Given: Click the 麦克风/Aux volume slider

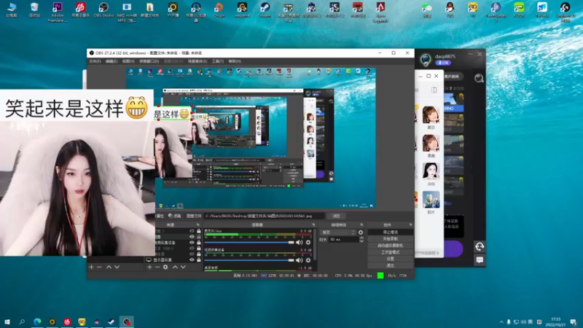Looking at the screenshot, I should pos(249,243).
